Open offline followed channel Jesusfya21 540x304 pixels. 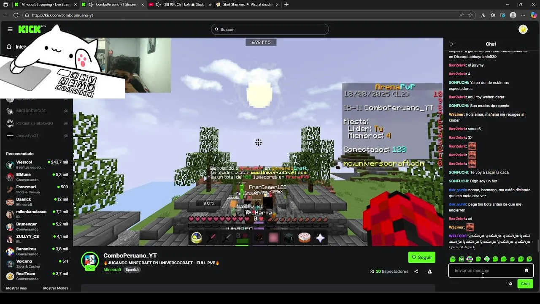(37, 136)
